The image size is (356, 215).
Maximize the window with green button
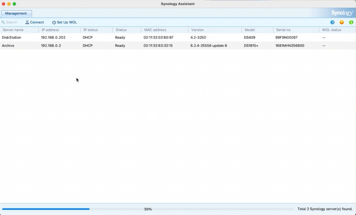point(14,4)
